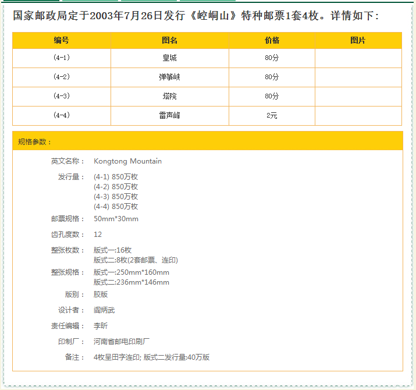
Task: Click the Kongtong Mountain text
Action: click(x=127, y=161)
